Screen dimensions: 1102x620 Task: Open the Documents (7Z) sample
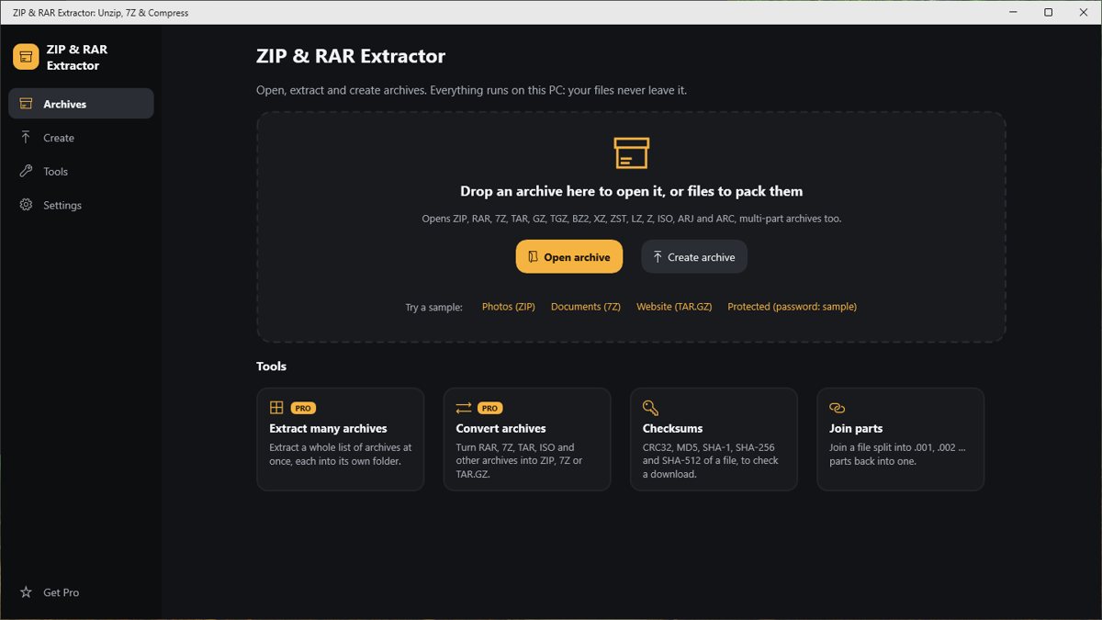pyautogui.click(x=586, y=307)
